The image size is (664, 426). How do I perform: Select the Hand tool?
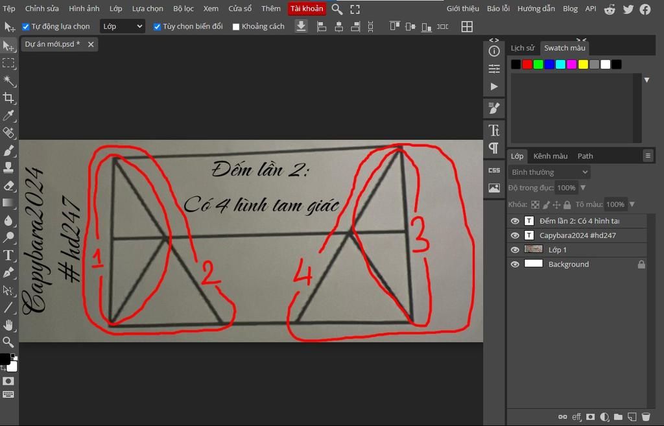[x=8, y=325]
